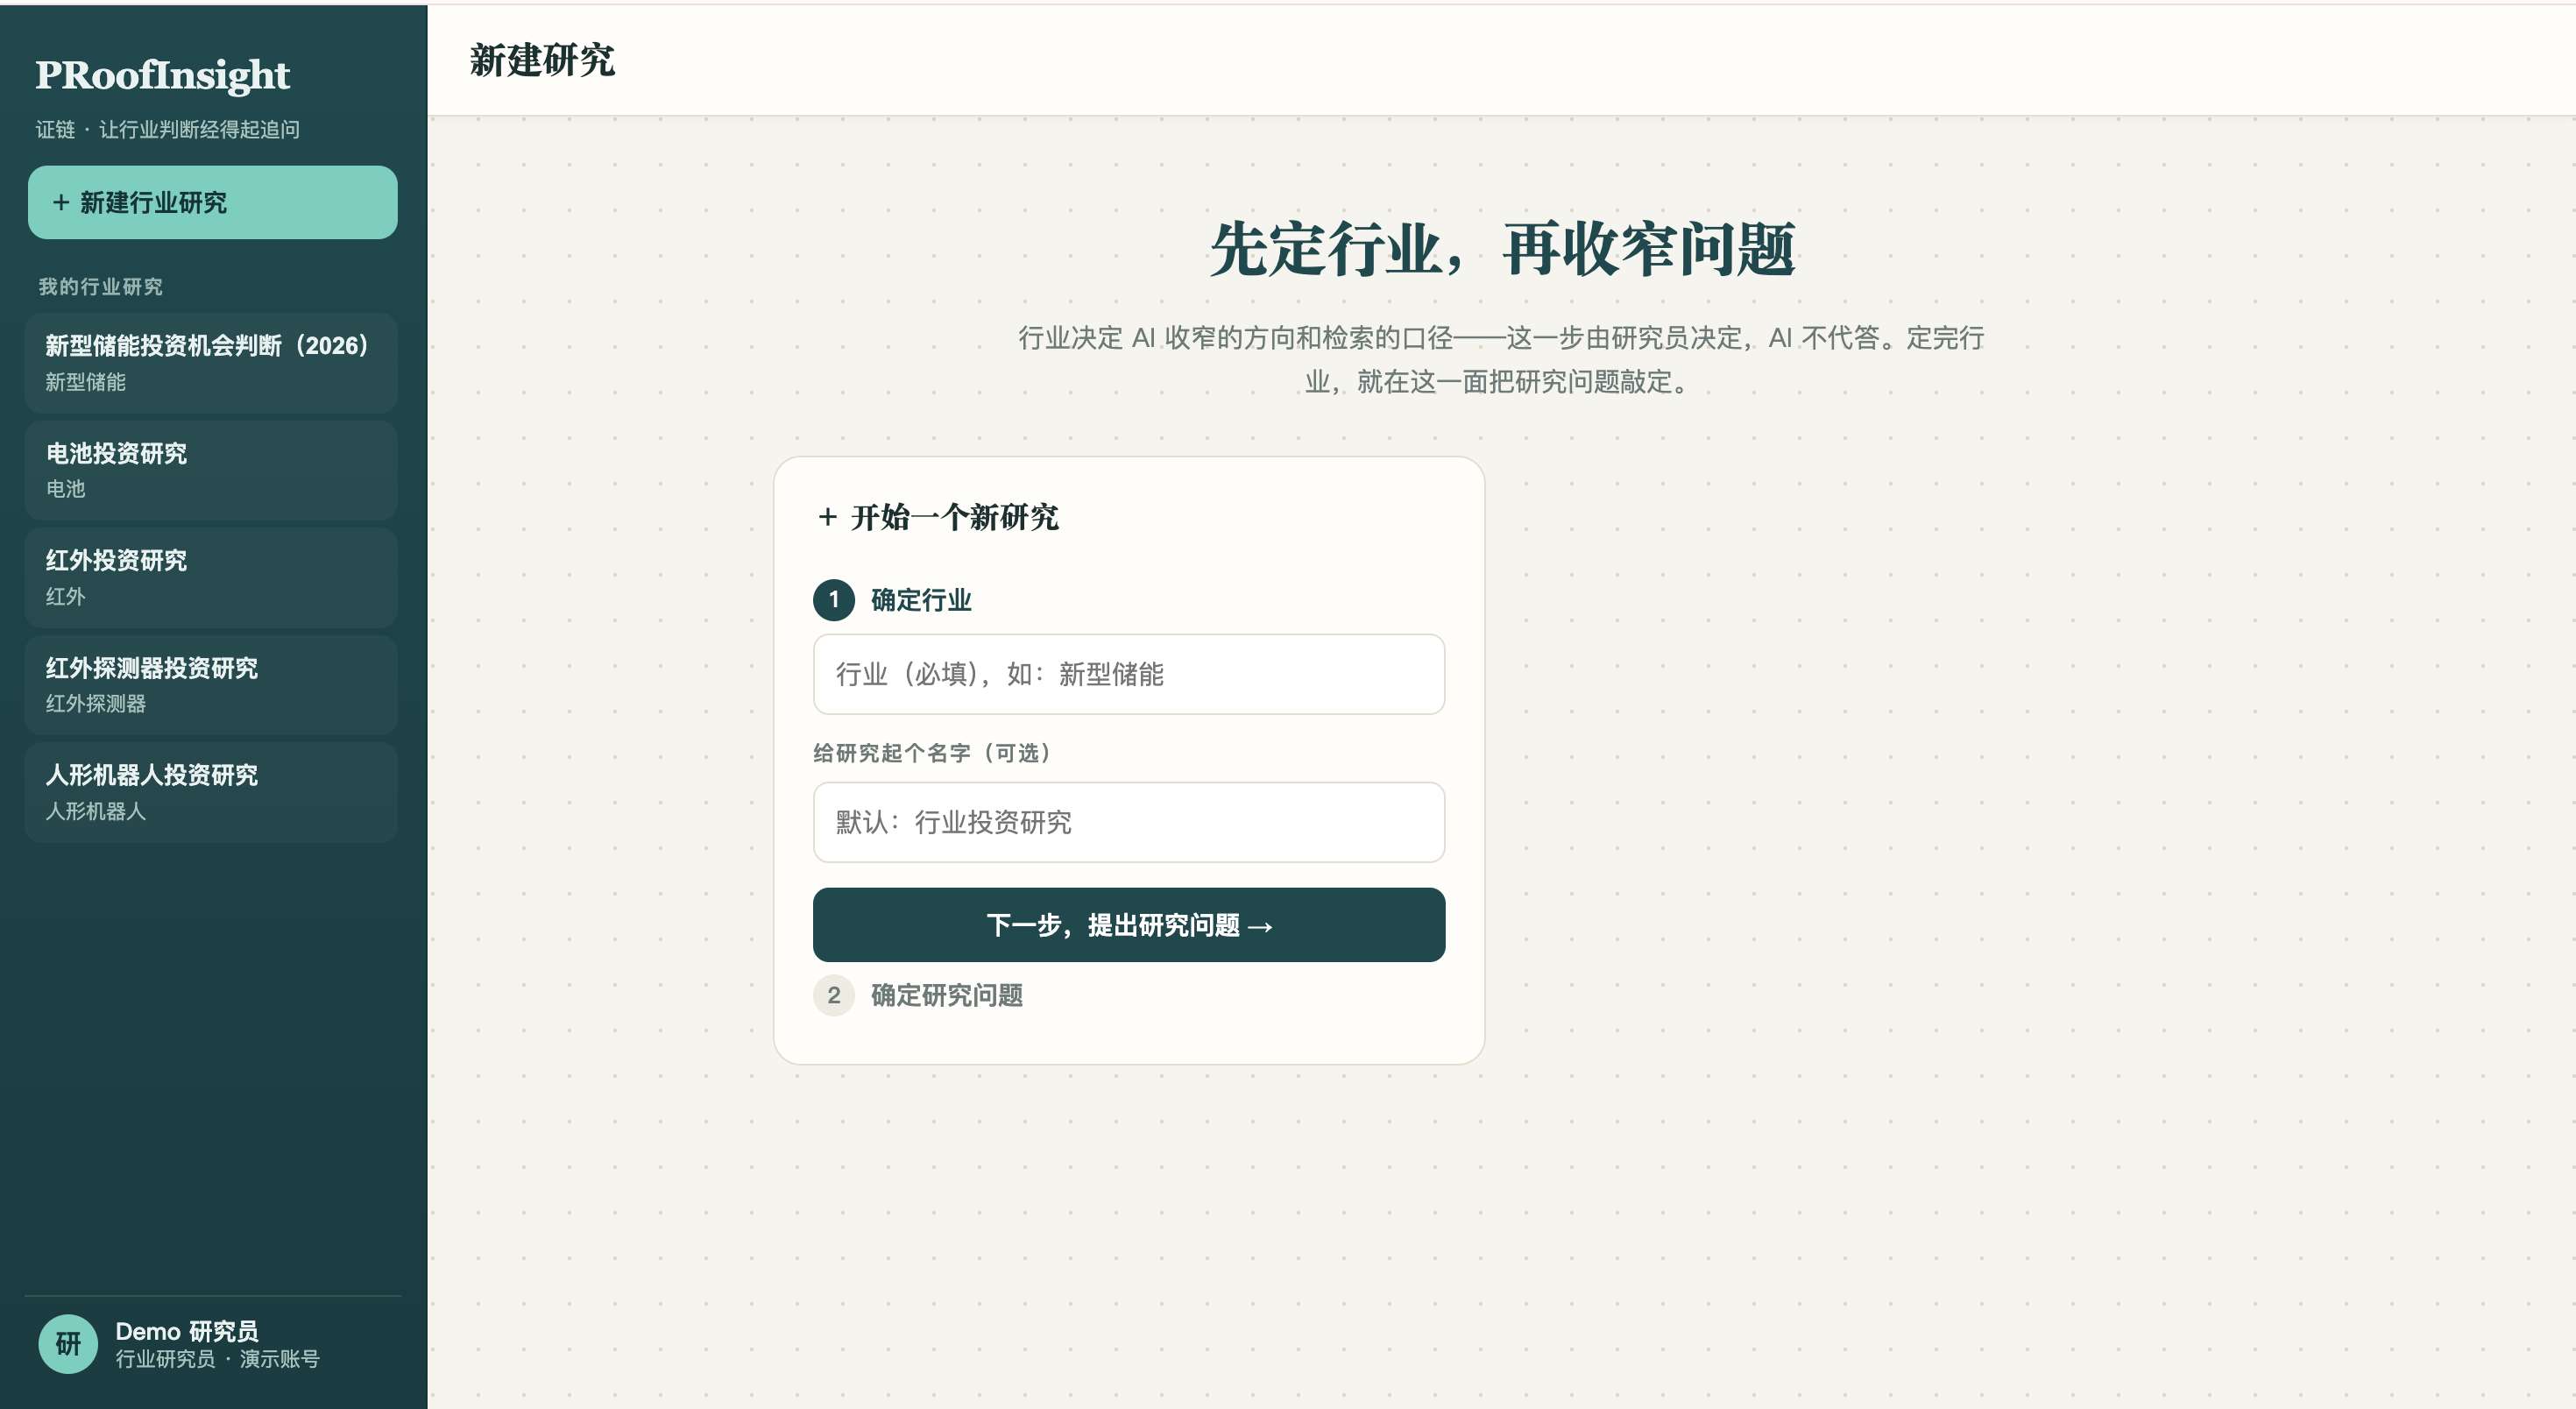
Task: Select 人形机器人投资研究 in the sidebar
Action: click(211, 792)
